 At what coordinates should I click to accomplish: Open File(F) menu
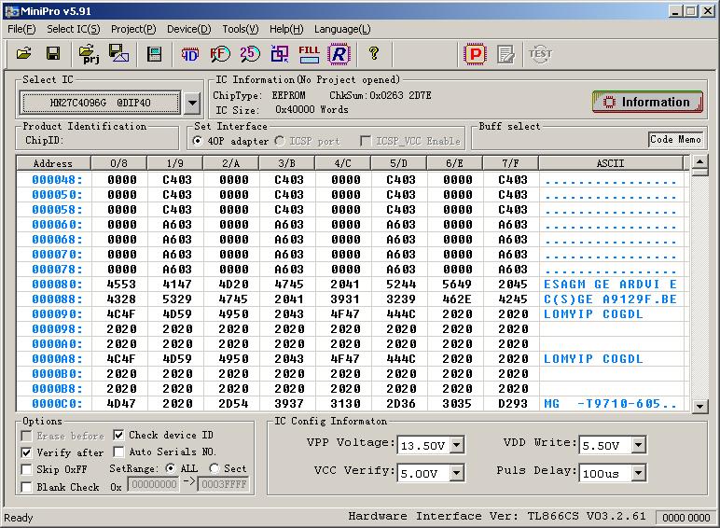coord(21,29)
